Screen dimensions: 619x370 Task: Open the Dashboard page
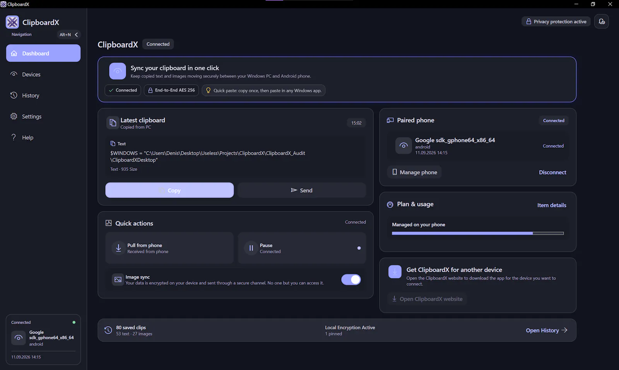click(x=43, y=53)
